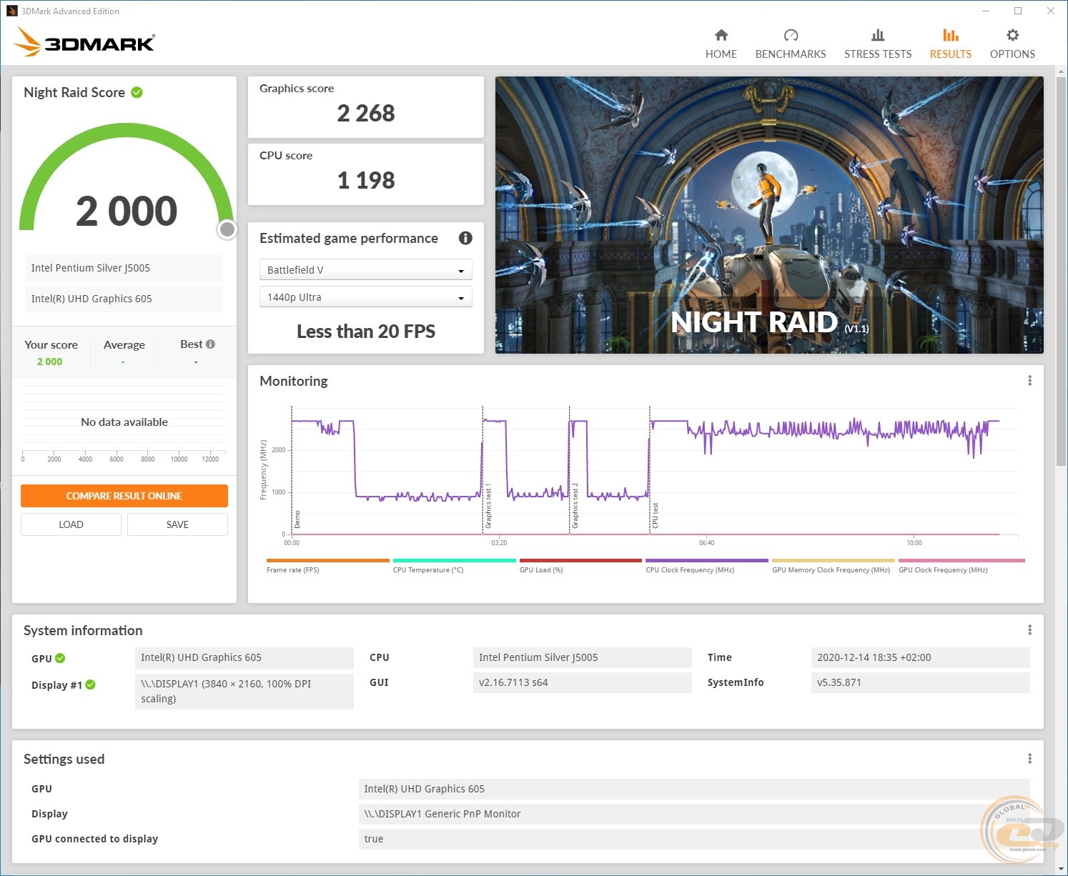Toggle the Frame rate (FPS) legend series
This screenshot has height=876, width=1068.
click(293, 569)
